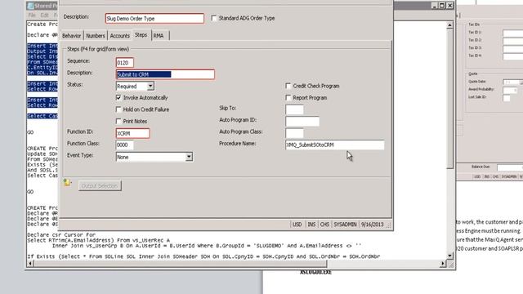Close the Stored Procedure window

[x=449, y=6]
